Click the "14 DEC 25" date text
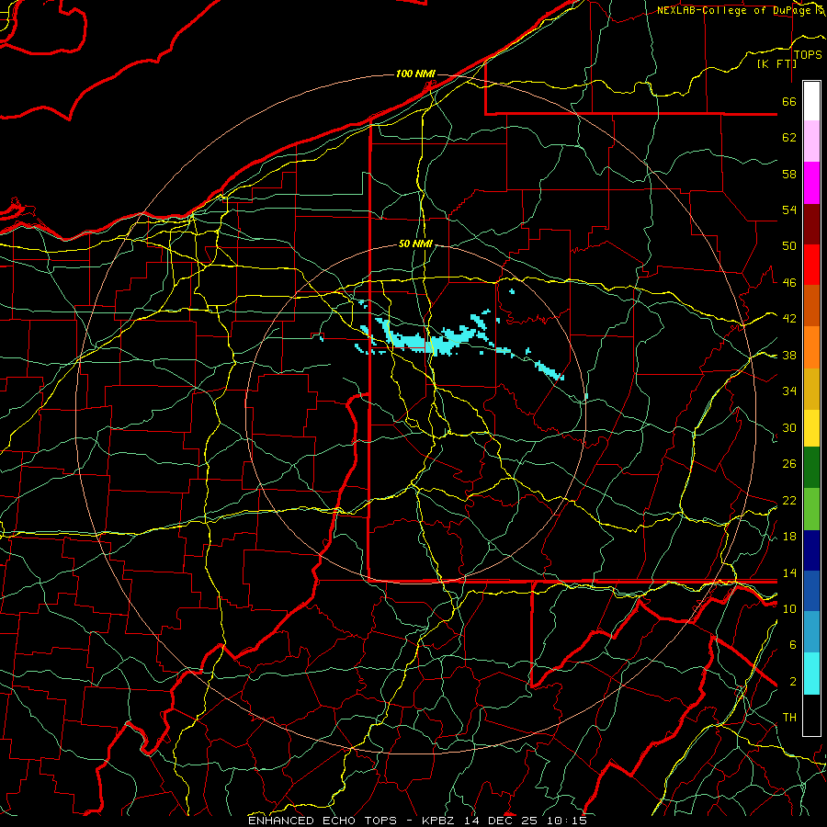827x827 pixels. pos(501,821)
